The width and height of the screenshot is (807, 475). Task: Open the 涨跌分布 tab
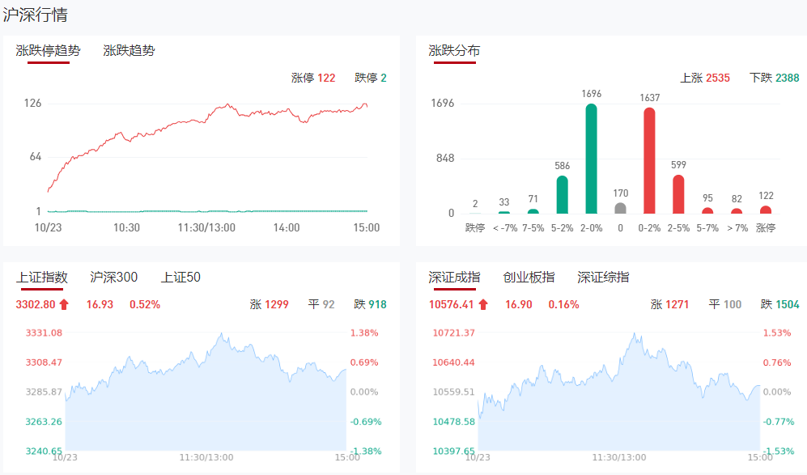coord(454,50)
